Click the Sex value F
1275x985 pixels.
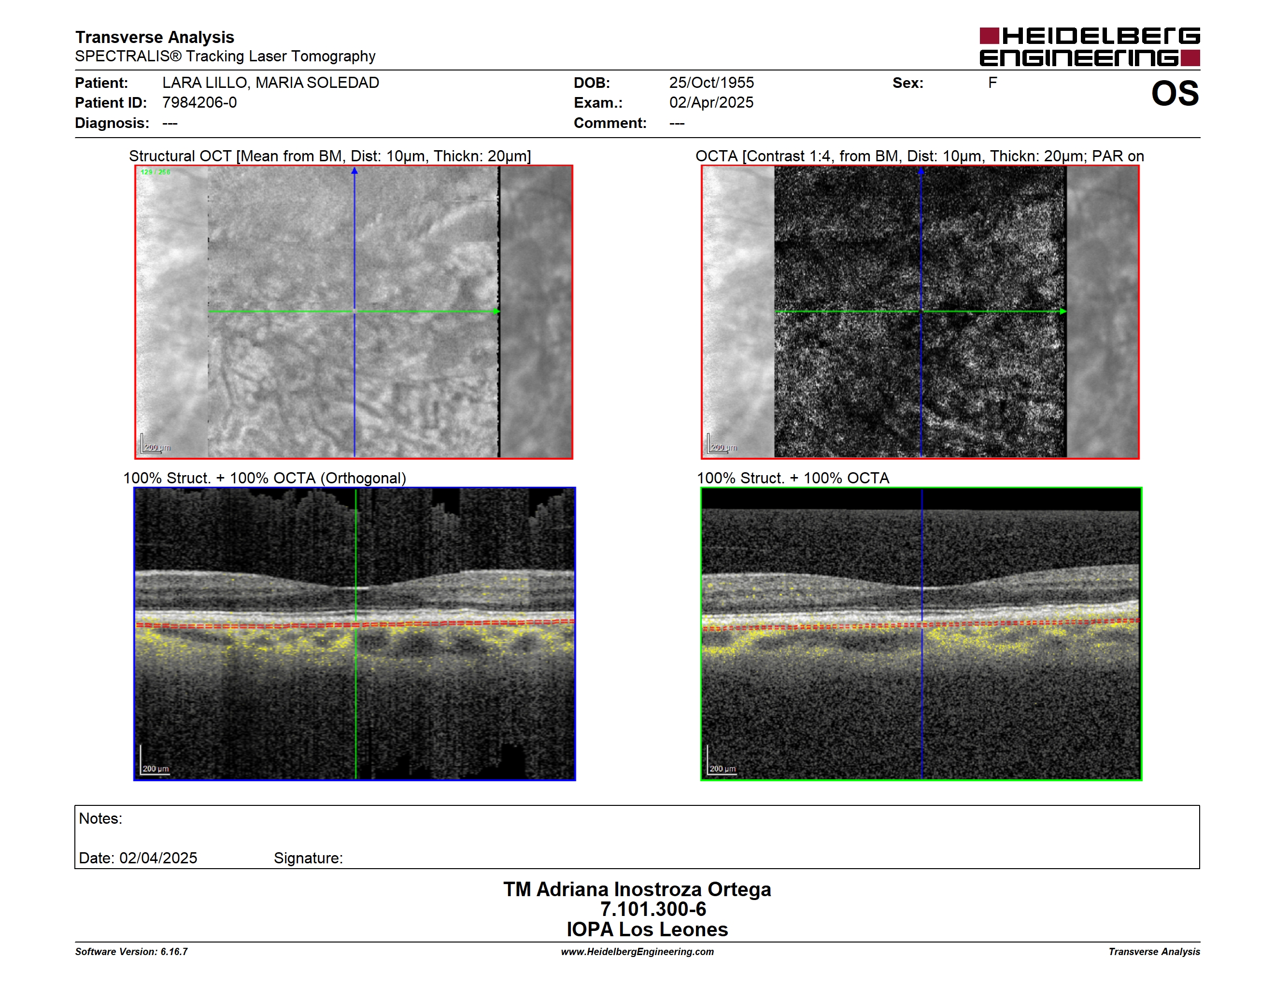click(x=992, y=83)
